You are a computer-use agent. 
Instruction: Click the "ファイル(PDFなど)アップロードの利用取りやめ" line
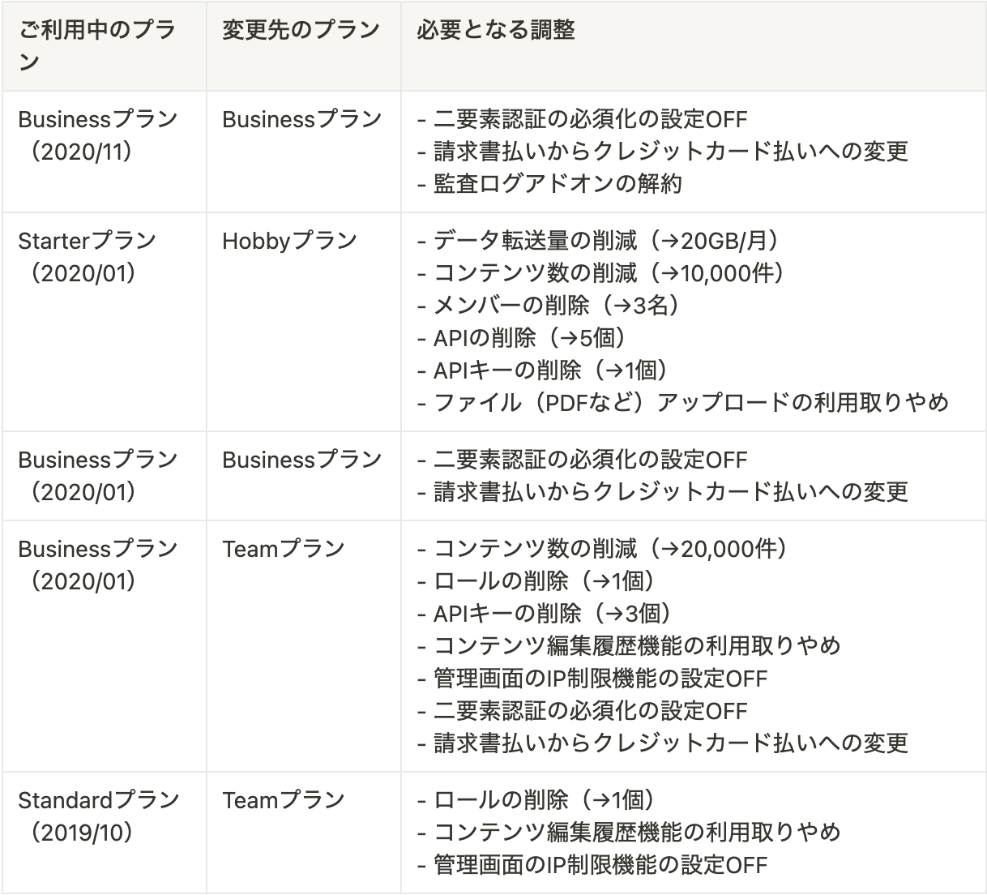point(682,403)
